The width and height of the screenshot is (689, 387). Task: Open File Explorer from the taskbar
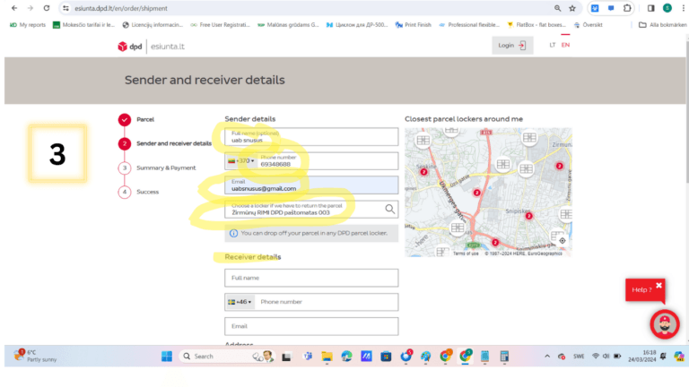[x=327, y=356]
